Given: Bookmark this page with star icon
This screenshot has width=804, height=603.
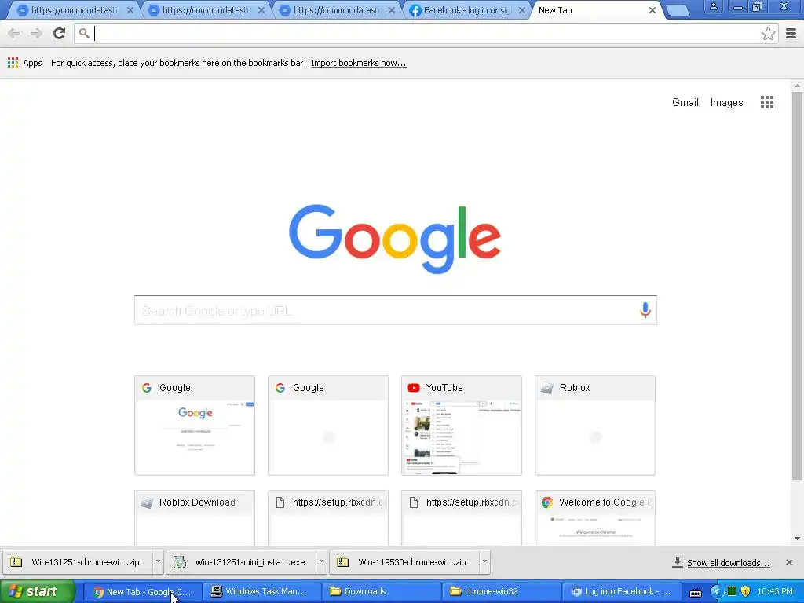Looking at the screenshot, I should [768, 33].
